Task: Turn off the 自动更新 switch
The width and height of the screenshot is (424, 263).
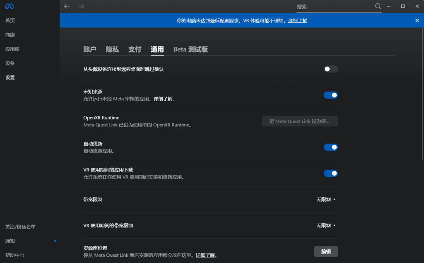Action: click(330, 147)
